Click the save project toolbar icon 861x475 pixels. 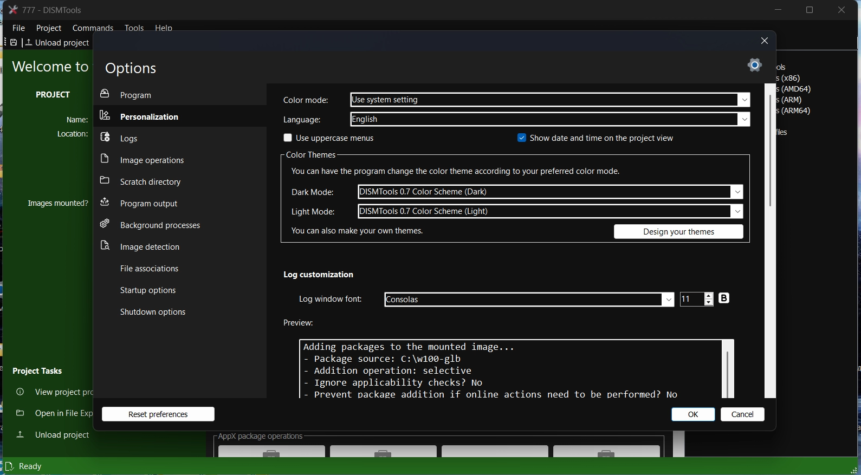[x=14, y=43]
